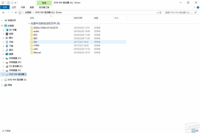This screenshot has height=133, width=200.
Task: Open 本地磁盘 (C:) in navigation pane
Action: point(15,58)
